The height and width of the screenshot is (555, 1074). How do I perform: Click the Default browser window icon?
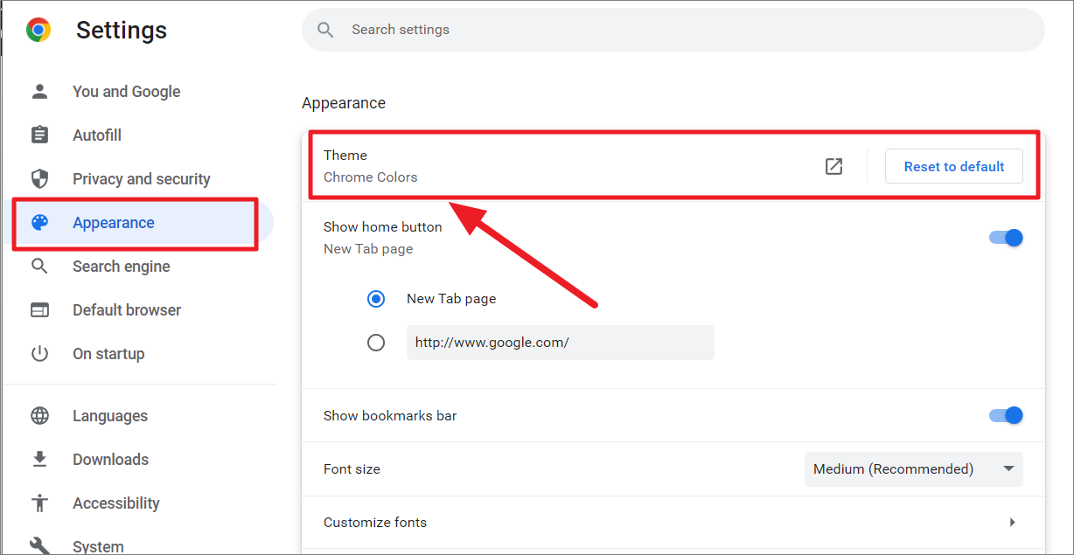[39, 310]
